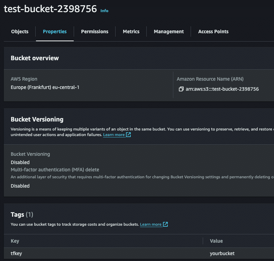Select the tfkey tag key cell
This screenshot has width=274, height=261.
[x=16, y=253]
